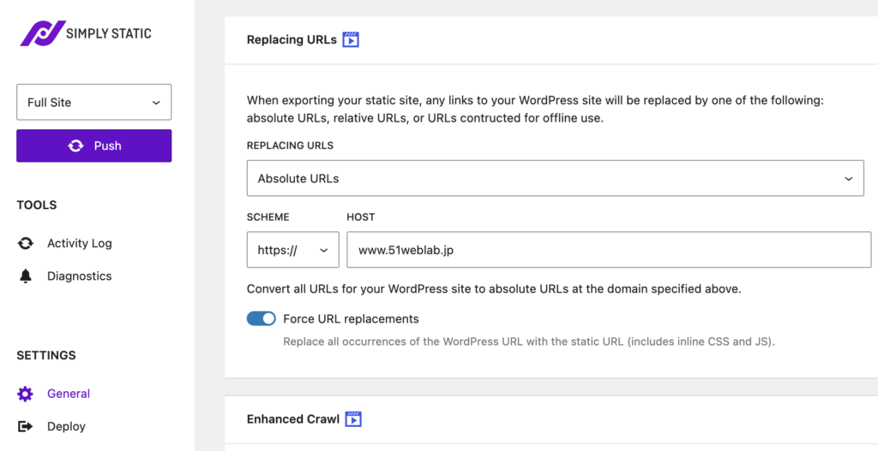Open the Activity Log page

pos(79,243)
